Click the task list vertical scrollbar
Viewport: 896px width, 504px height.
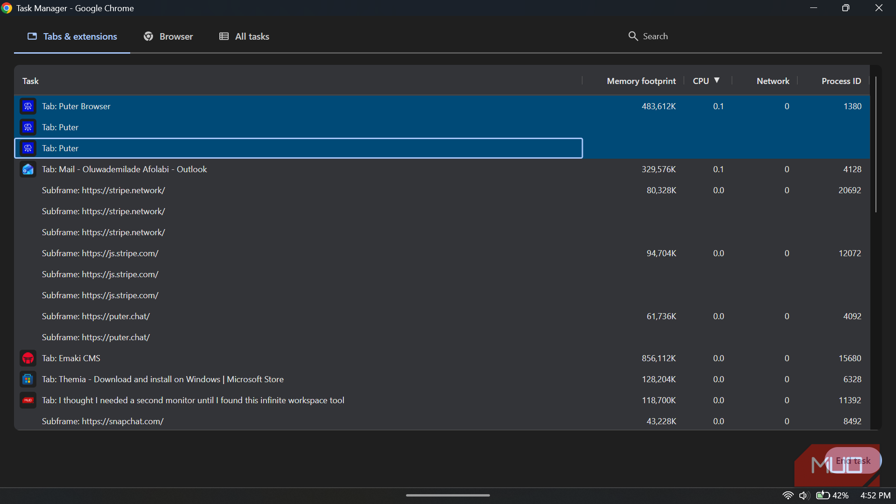pos(876,145)
